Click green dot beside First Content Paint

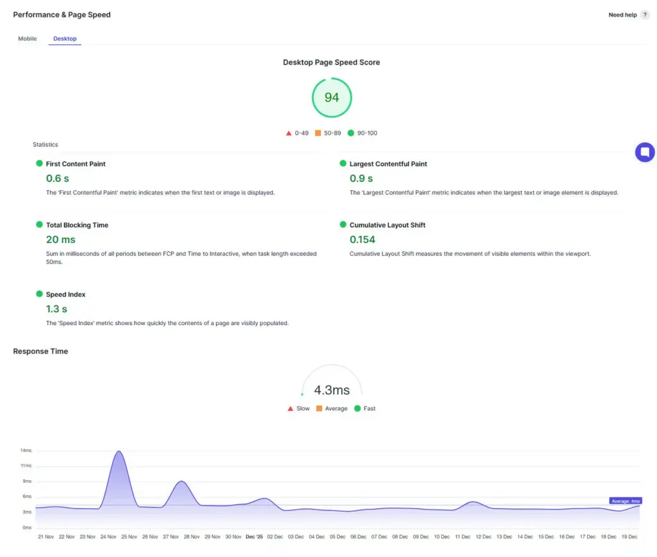pyautogui.click(x=40, y=163)
